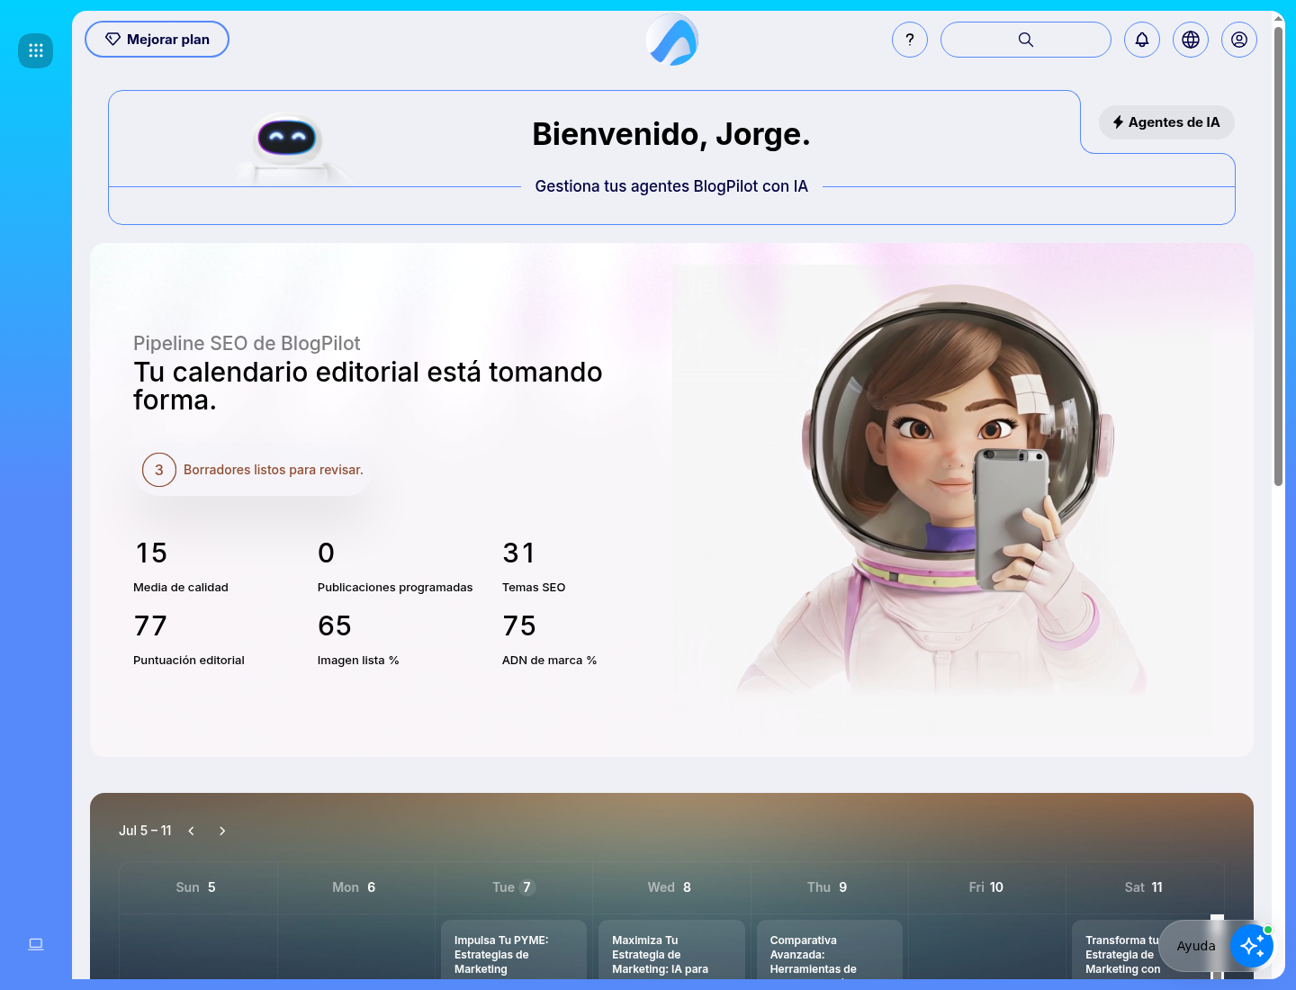Click the Agentes de IA button

pos(1166,122)
